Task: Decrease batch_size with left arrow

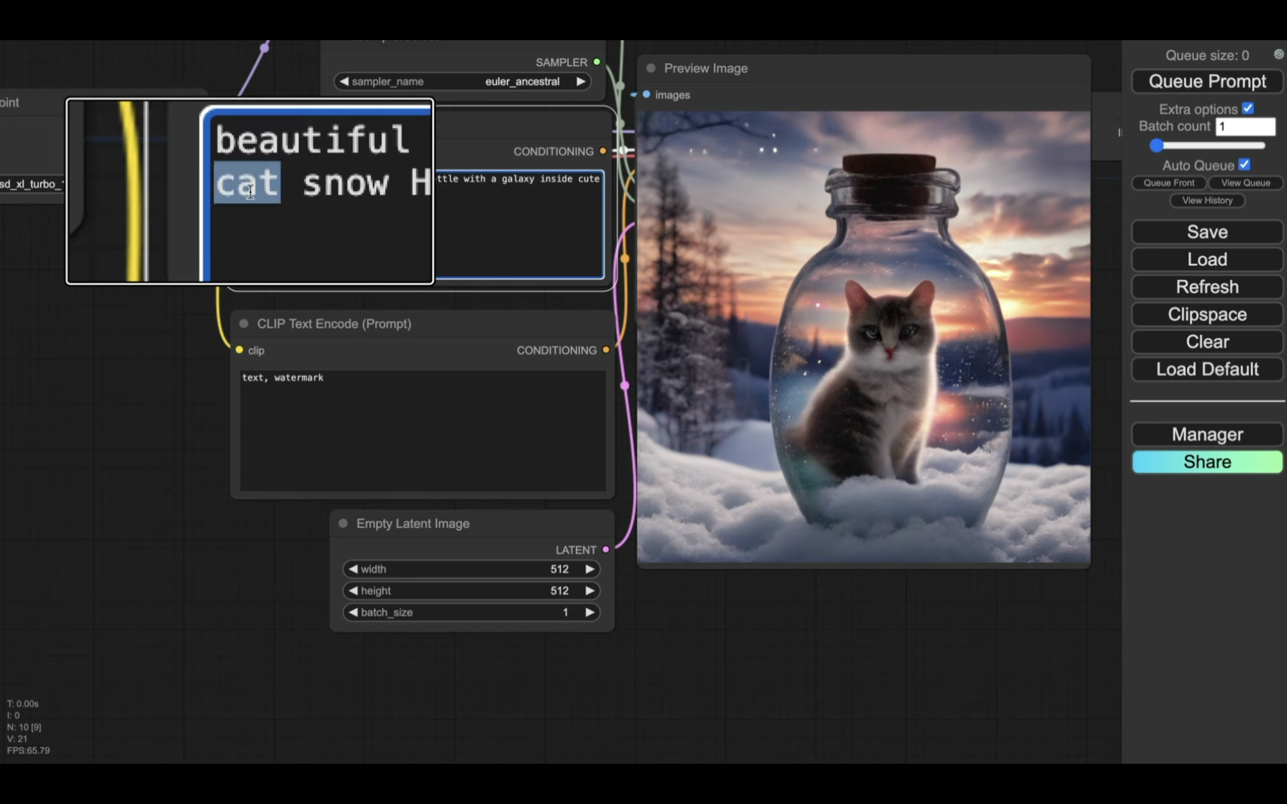Action: [x=353, y=612]
